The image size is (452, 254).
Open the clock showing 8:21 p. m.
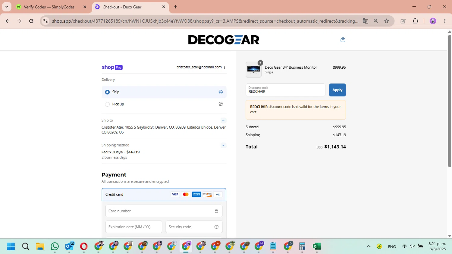pos(437,246)
